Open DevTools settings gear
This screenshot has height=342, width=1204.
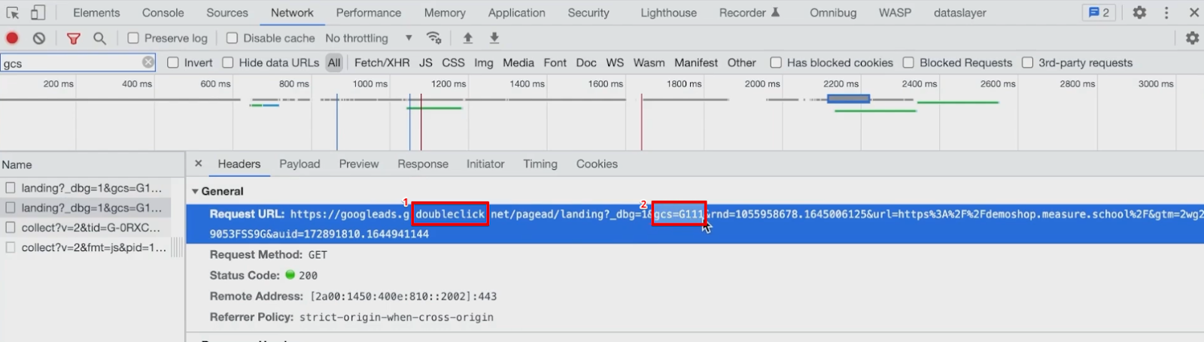tap(1139, 13)
